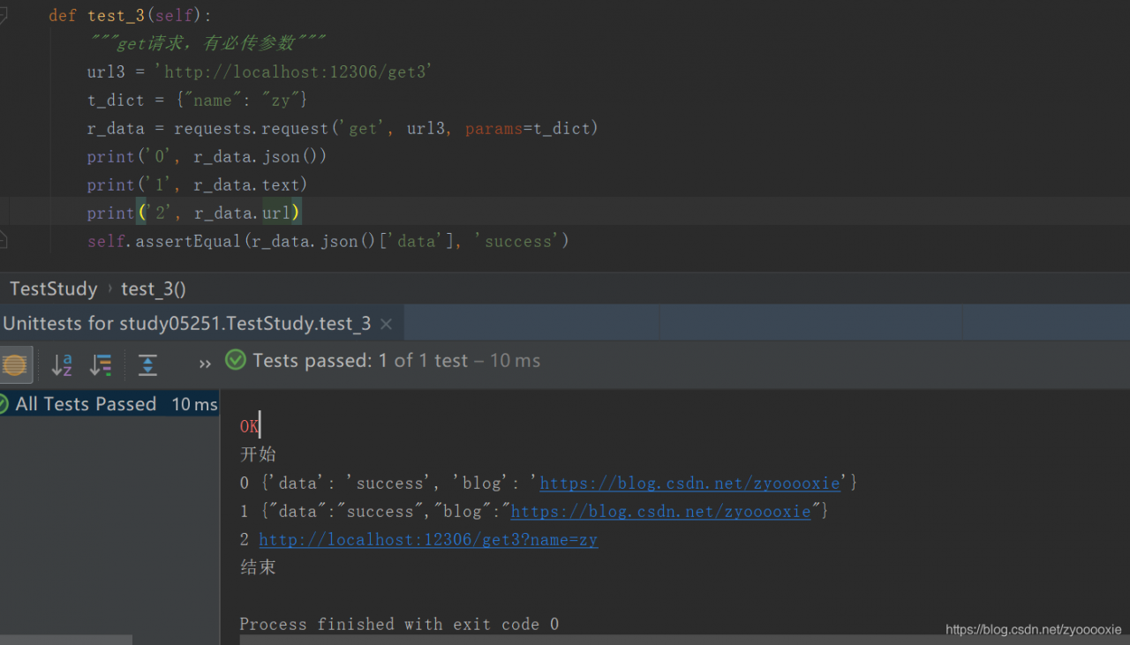Collapse the test_3 method fold marker
The width and height of the screenshot is (1130, 645).
click(3, 16)
